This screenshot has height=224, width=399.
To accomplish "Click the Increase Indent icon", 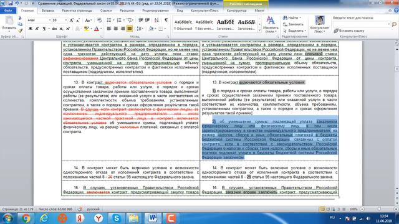I will [x=147, y=20].
